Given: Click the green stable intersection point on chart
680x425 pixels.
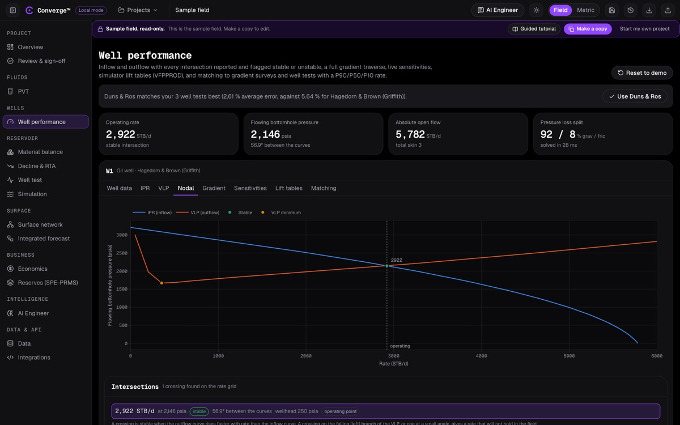Looking at the screenshot, I should (387, 266).
